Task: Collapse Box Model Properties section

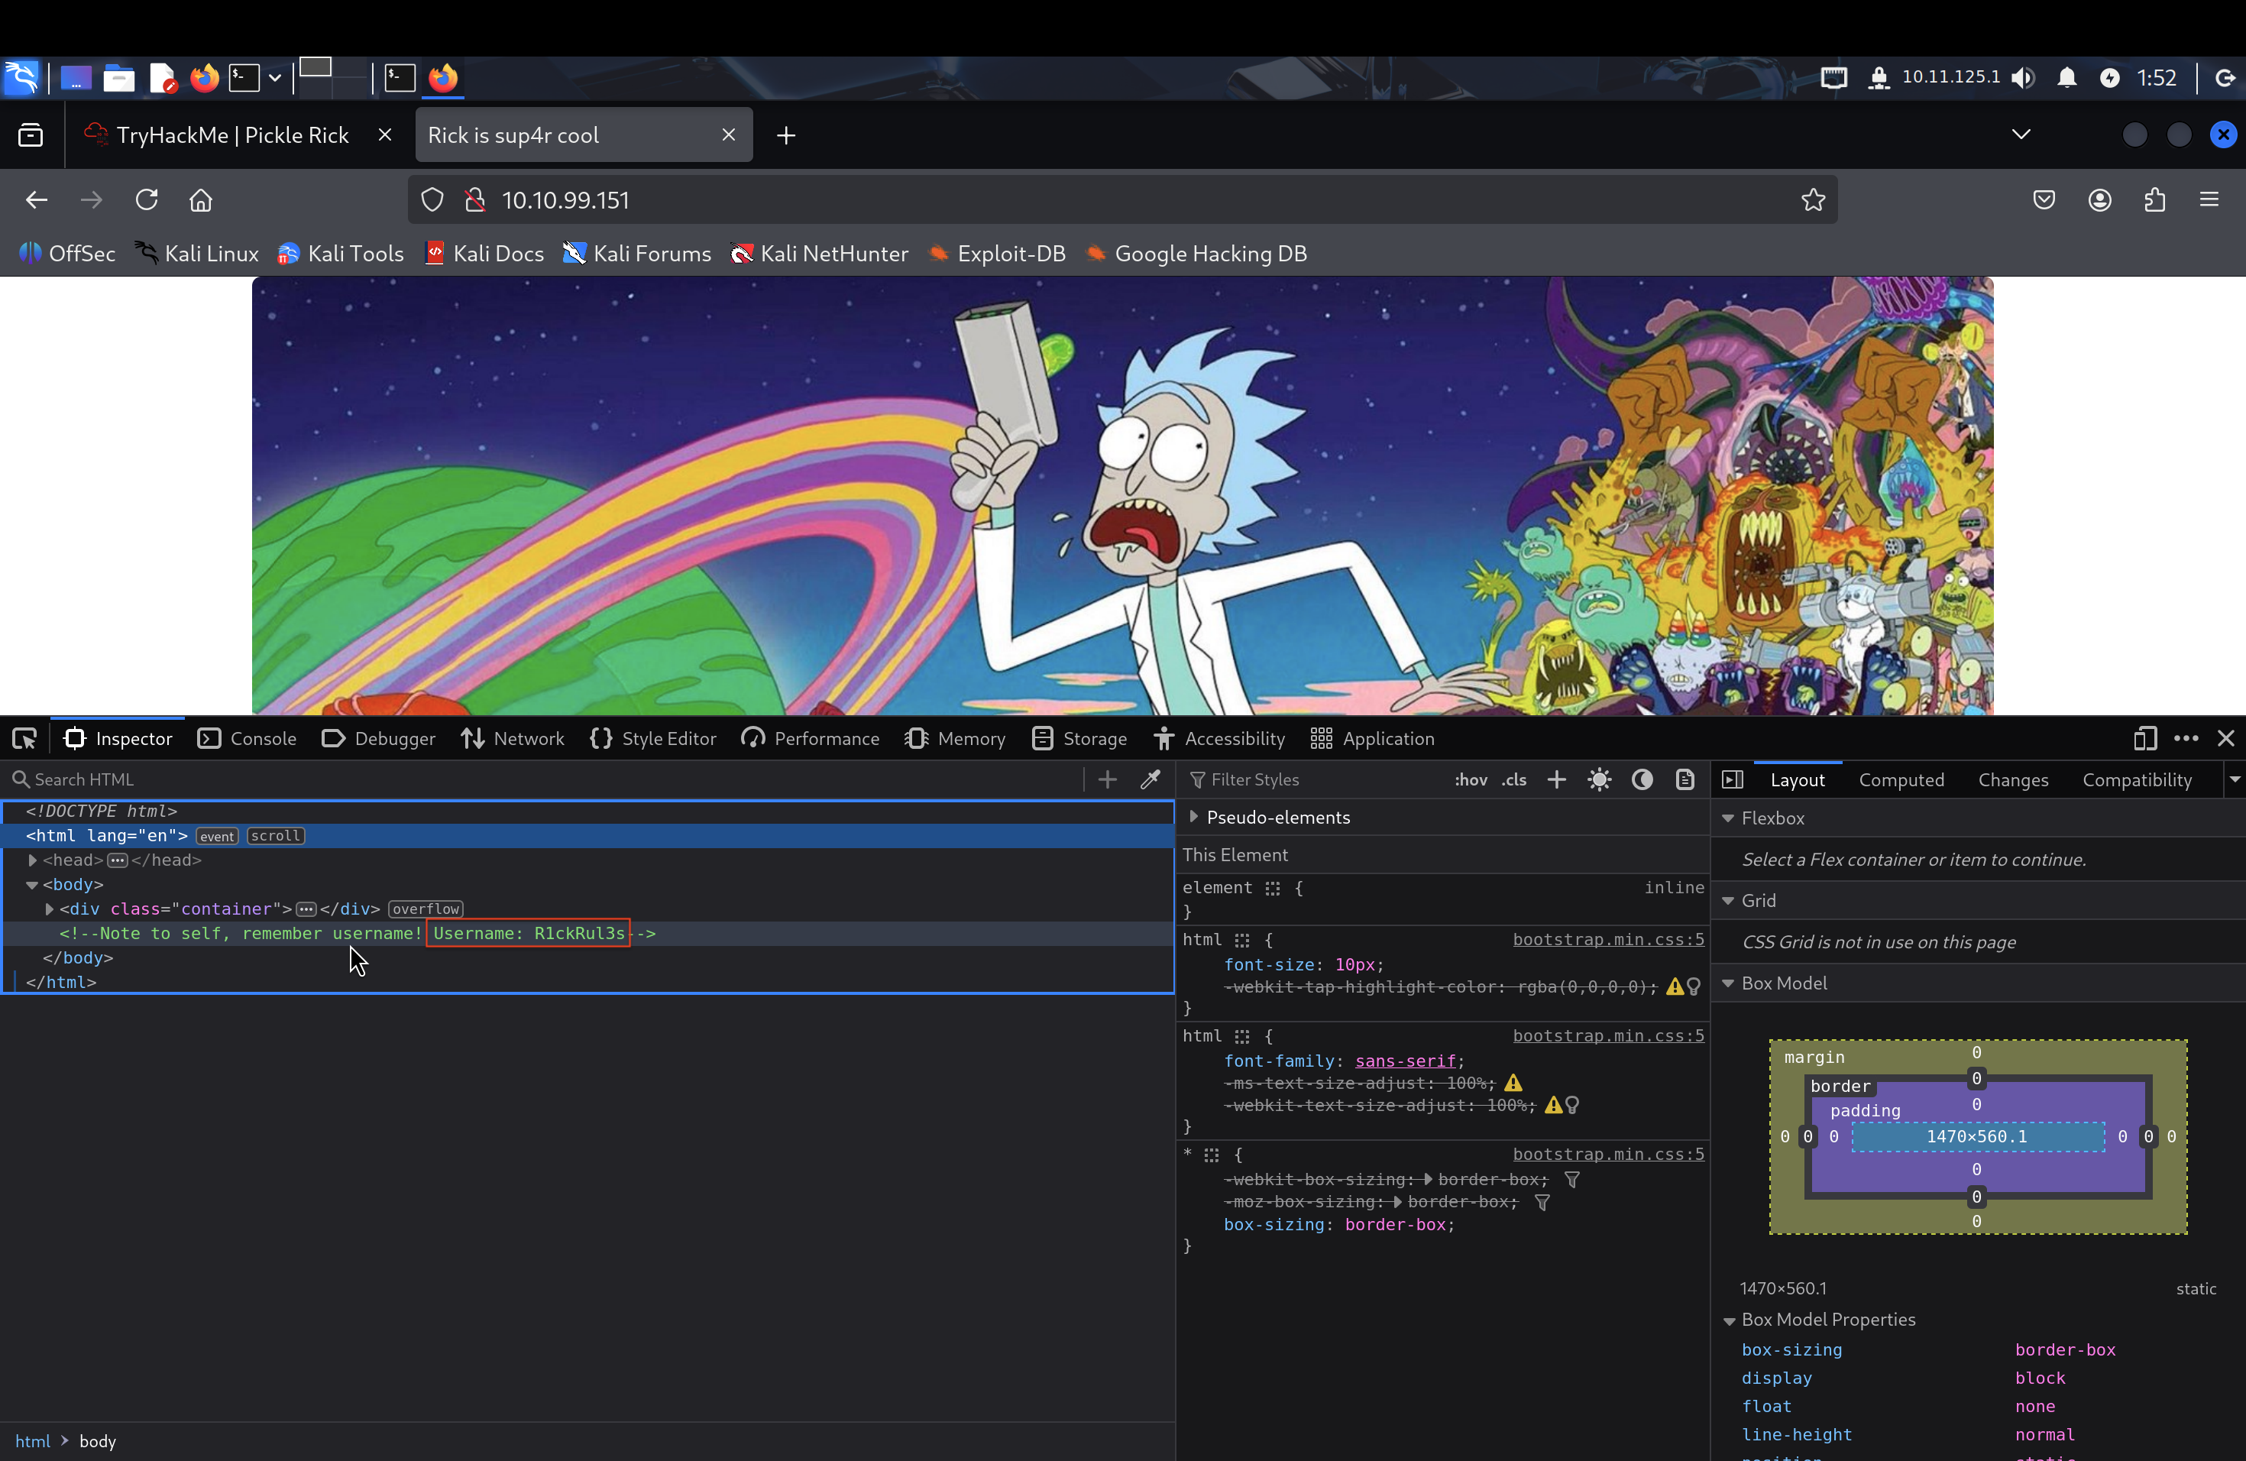Action: pyautogui.click(x=1728, y=1320)
